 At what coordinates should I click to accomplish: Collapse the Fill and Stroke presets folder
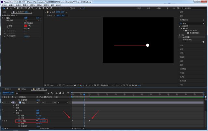tap(184, 31)
